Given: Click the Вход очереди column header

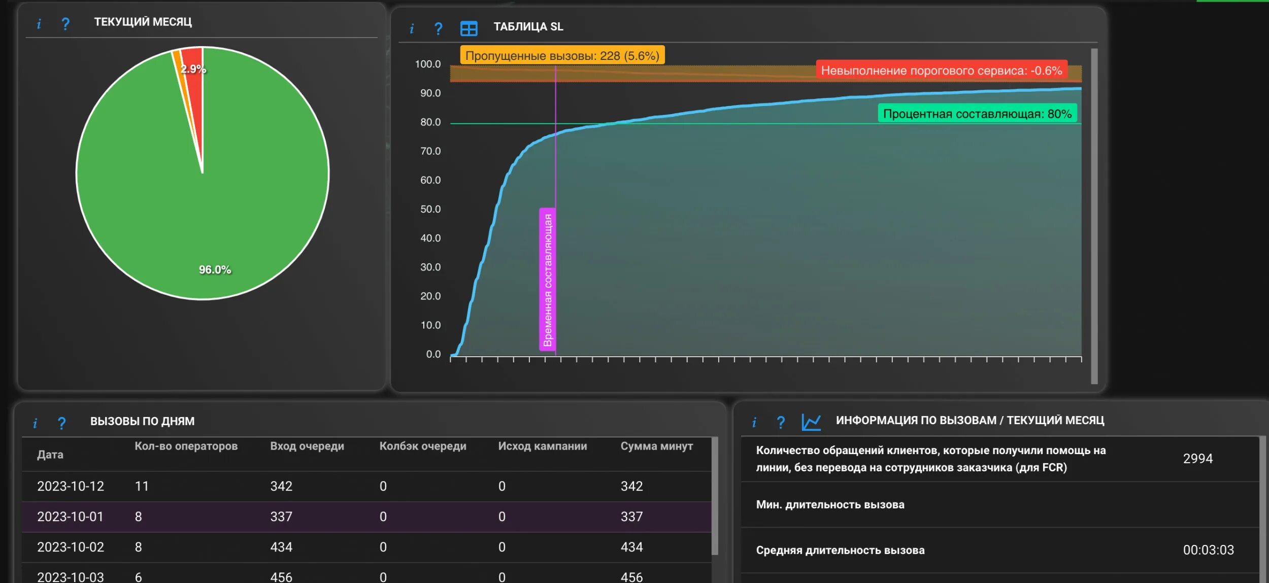Looking at the screenshot, I should tap(307, 446).
